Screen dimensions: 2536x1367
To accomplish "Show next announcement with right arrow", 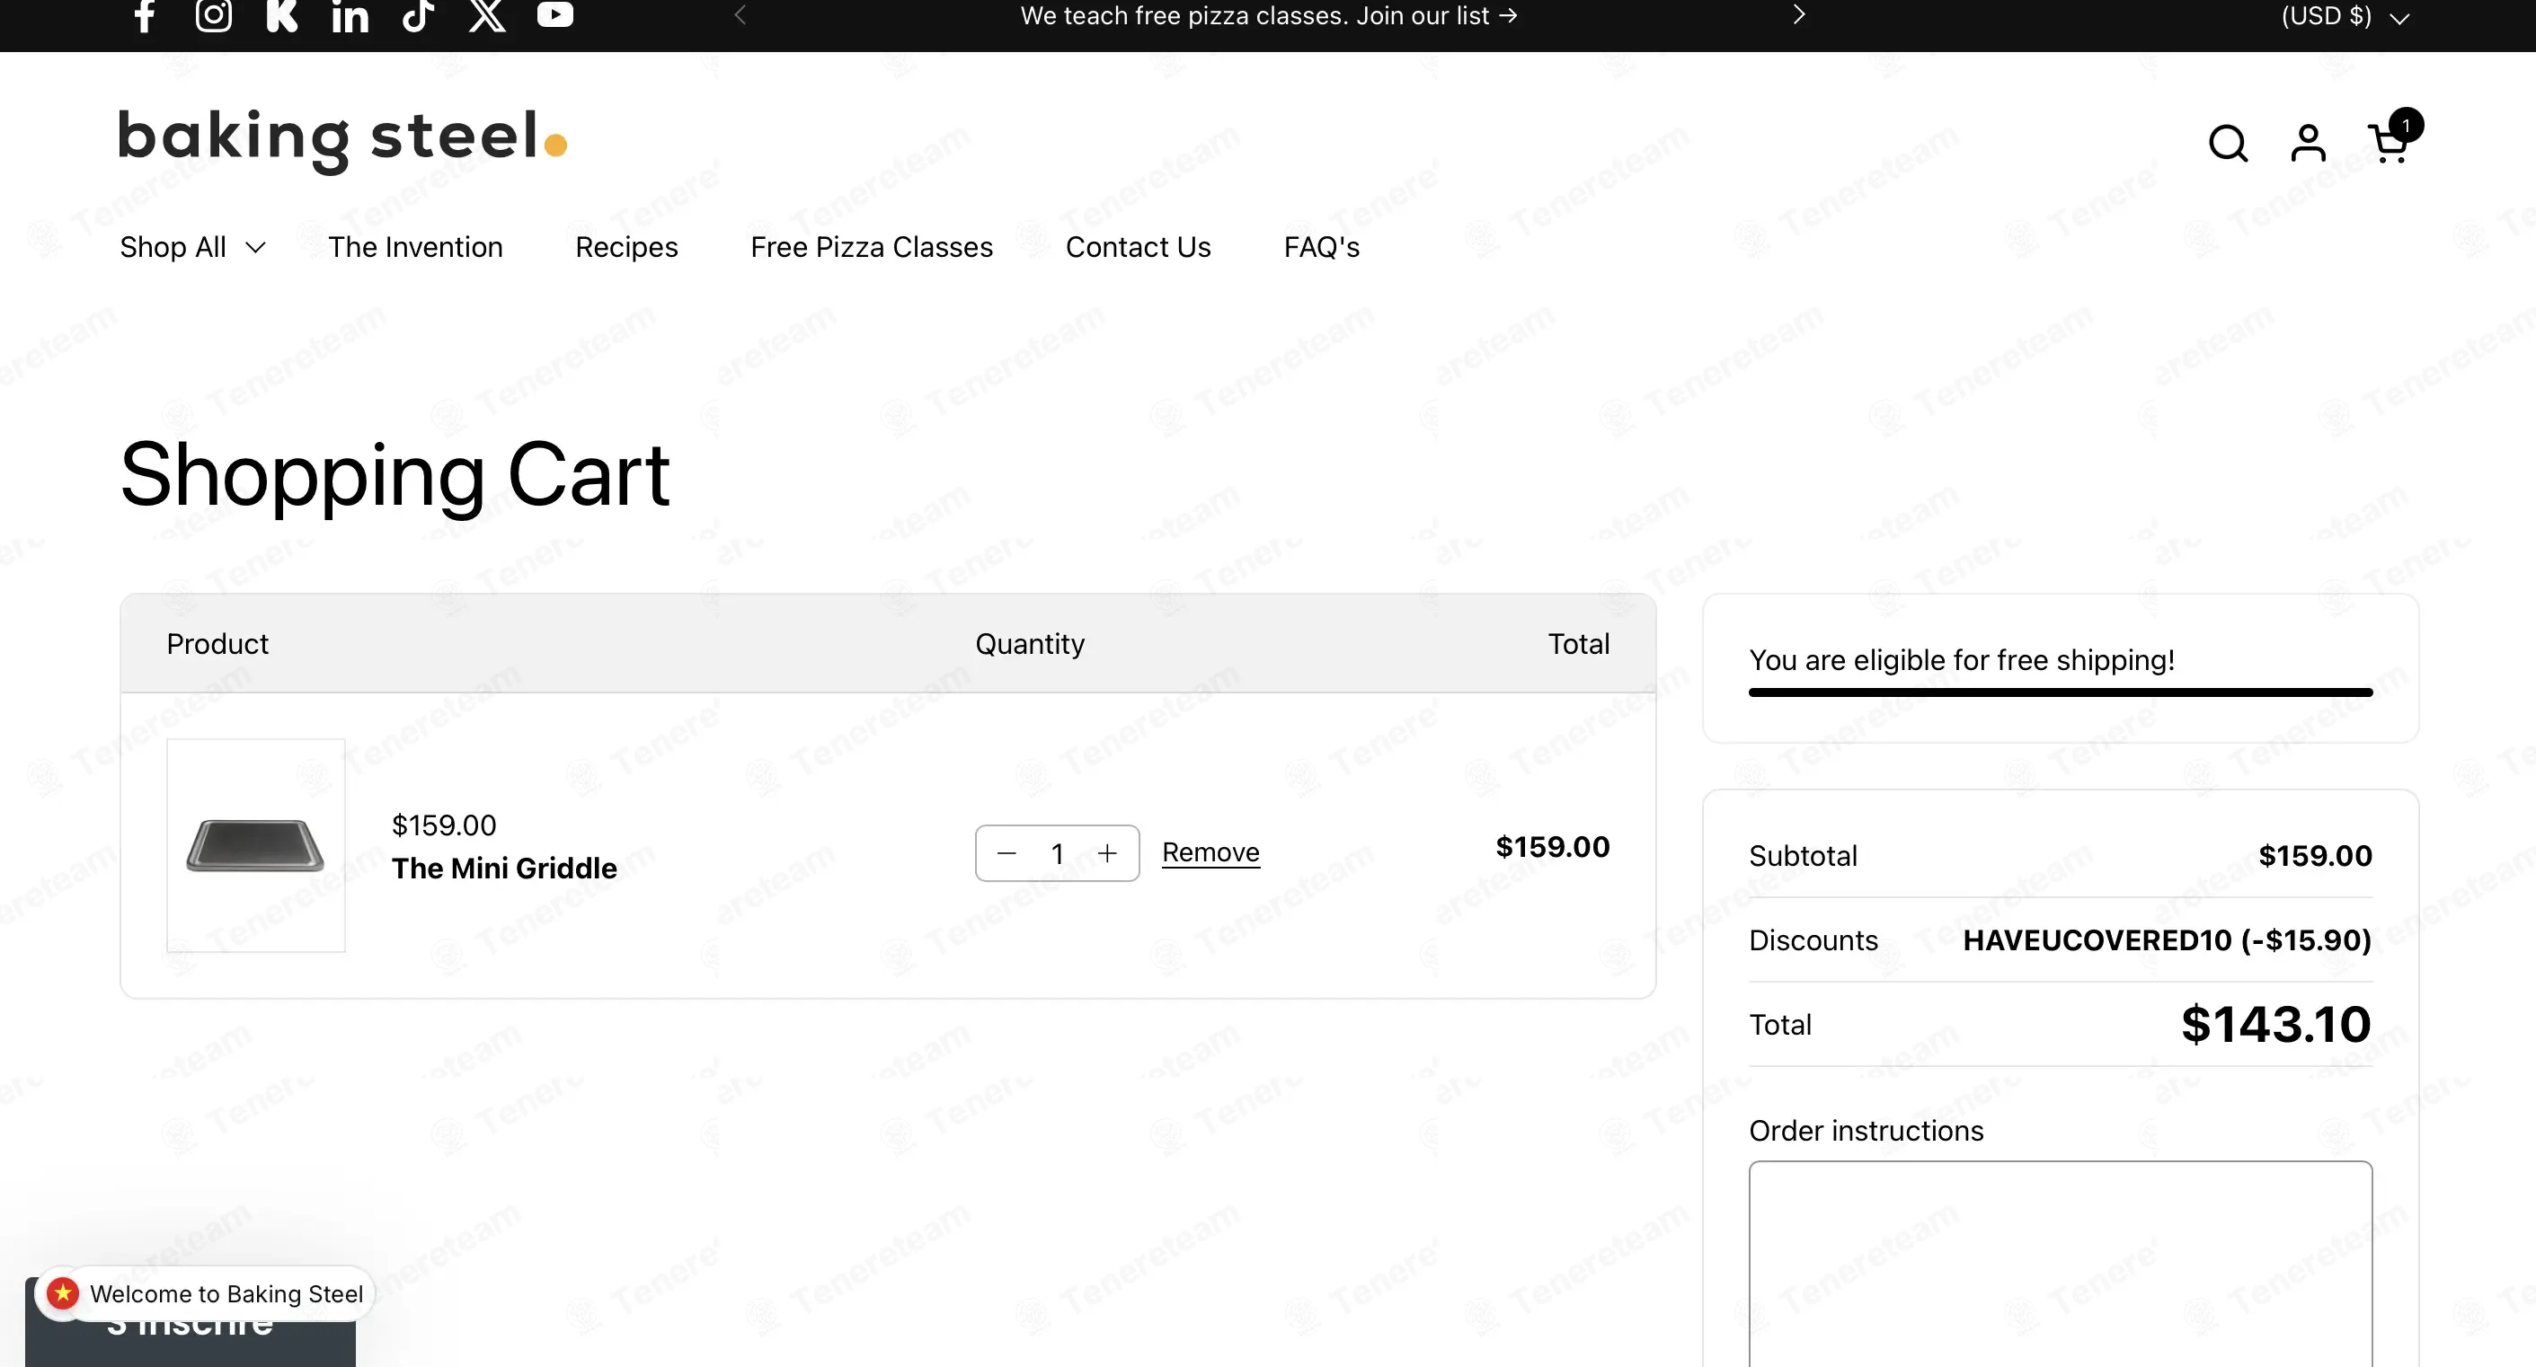I will (1798, 14).
